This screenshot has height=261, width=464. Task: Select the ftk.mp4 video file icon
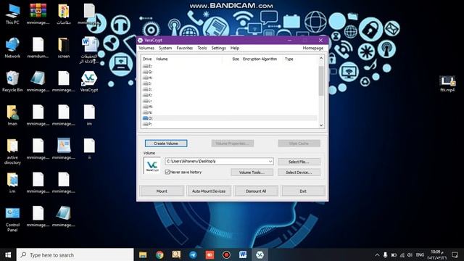tap(447, 83)
